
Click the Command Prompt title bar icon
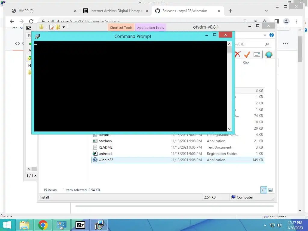(37, 36)
